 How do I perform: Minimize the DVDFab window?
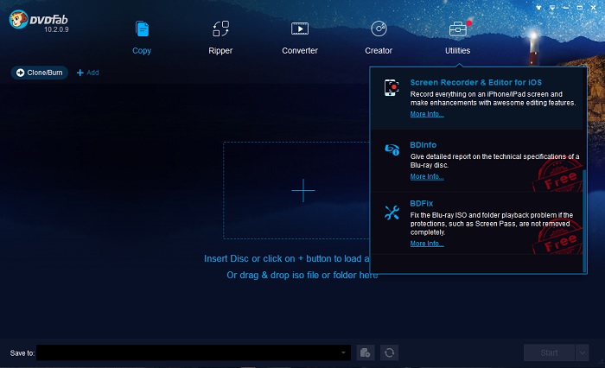[565, 7]
